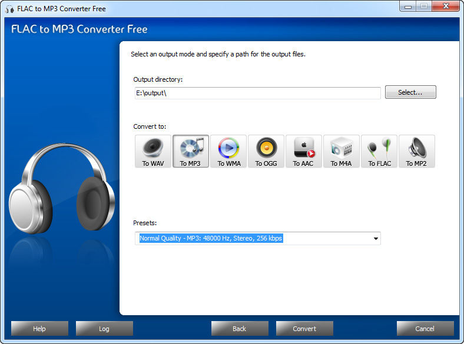464x344 pixels.
Task: Choose the To MP3 output format
Action: click(x=191, y=151)
